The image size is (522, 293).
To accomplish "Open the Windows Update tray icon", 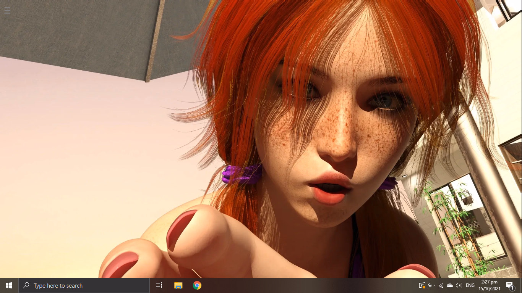I will click(422, 285).
